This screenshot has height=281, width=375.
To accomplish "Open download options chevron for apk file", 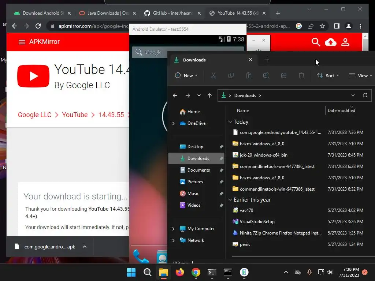I will (x=85, y=247).
